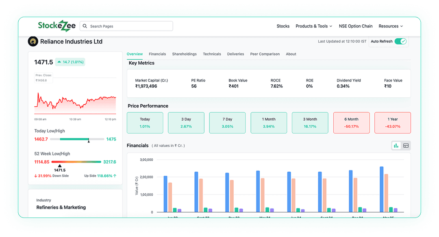This screenshot has width=439, height=237.
Task: Click the green Up Side arrow icon
Action: coord(115,176)
